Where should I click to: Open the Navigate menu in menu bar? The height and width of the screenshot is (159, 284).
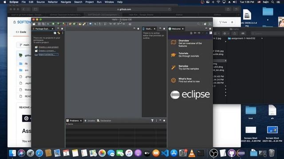(x=66, y=2)
